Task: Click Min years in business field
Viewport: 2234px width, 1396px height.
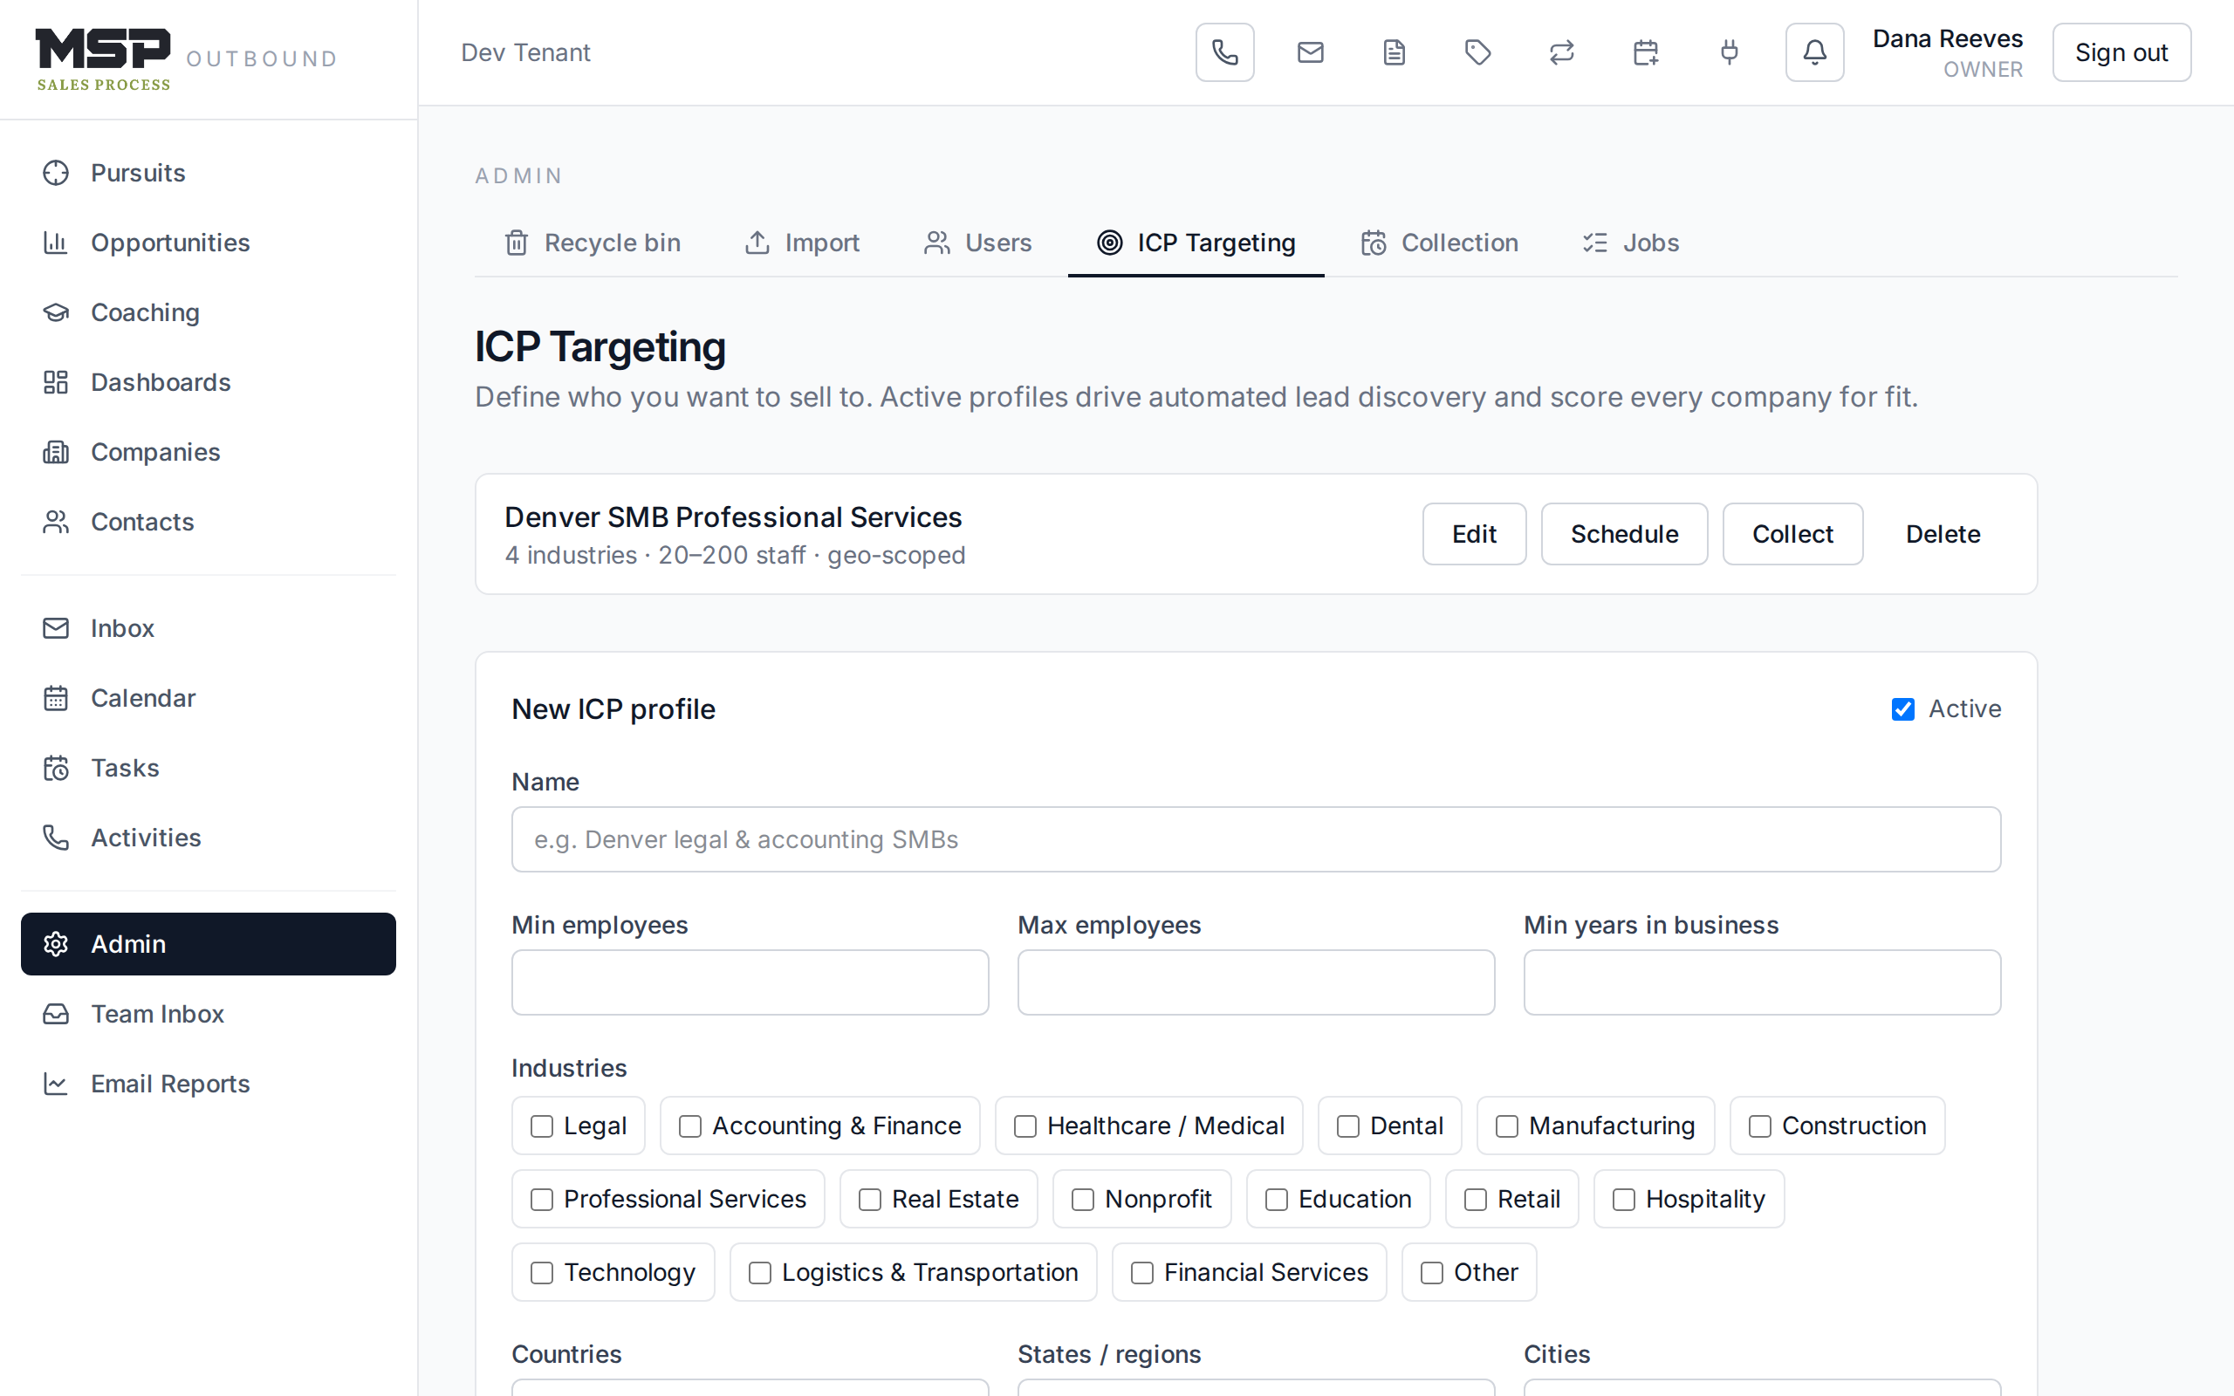Action: [1762, 982]
